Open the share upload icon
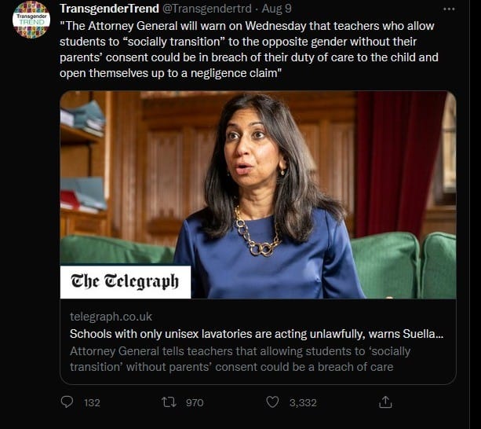 click(385, 401)
